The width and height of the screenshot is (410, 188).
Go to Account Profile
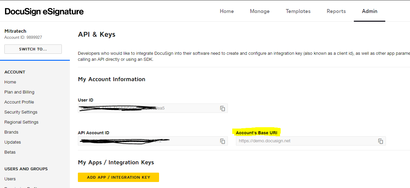[19, 102]
